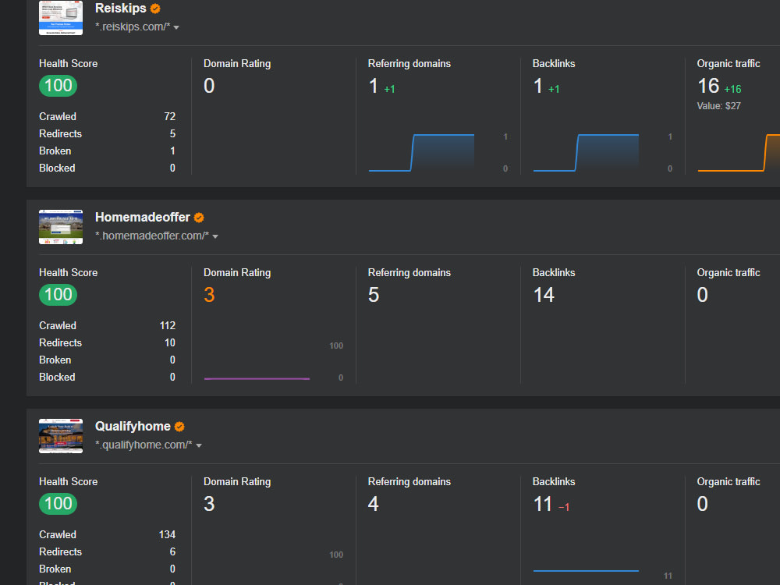Viewport: 780px width, 585px height.
Task: Click Reiskips Backlinks heading
Action: coord(554,64)
